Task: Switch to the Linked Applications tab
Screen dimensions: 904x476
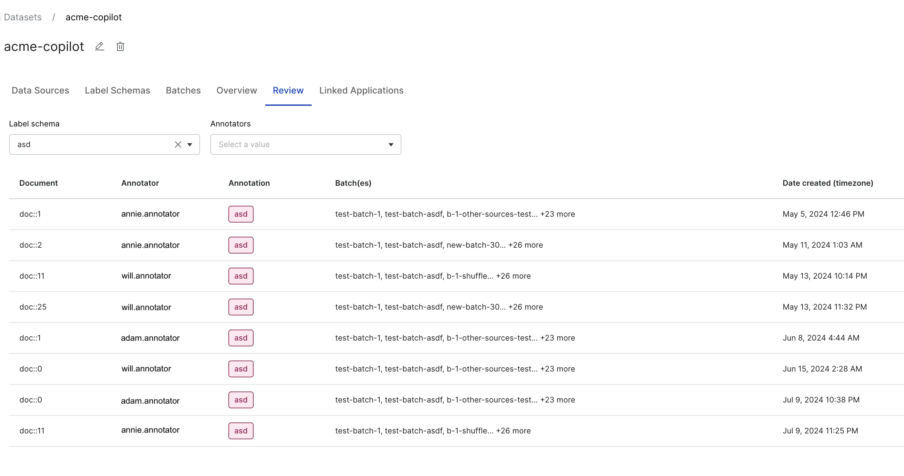Action: point(361,90)
